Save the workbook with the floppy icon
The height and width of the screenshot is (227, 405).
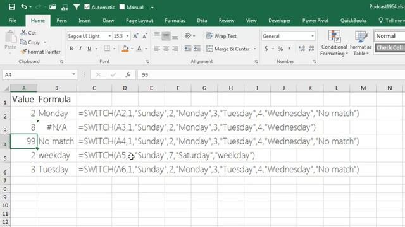tap(12, 7)
